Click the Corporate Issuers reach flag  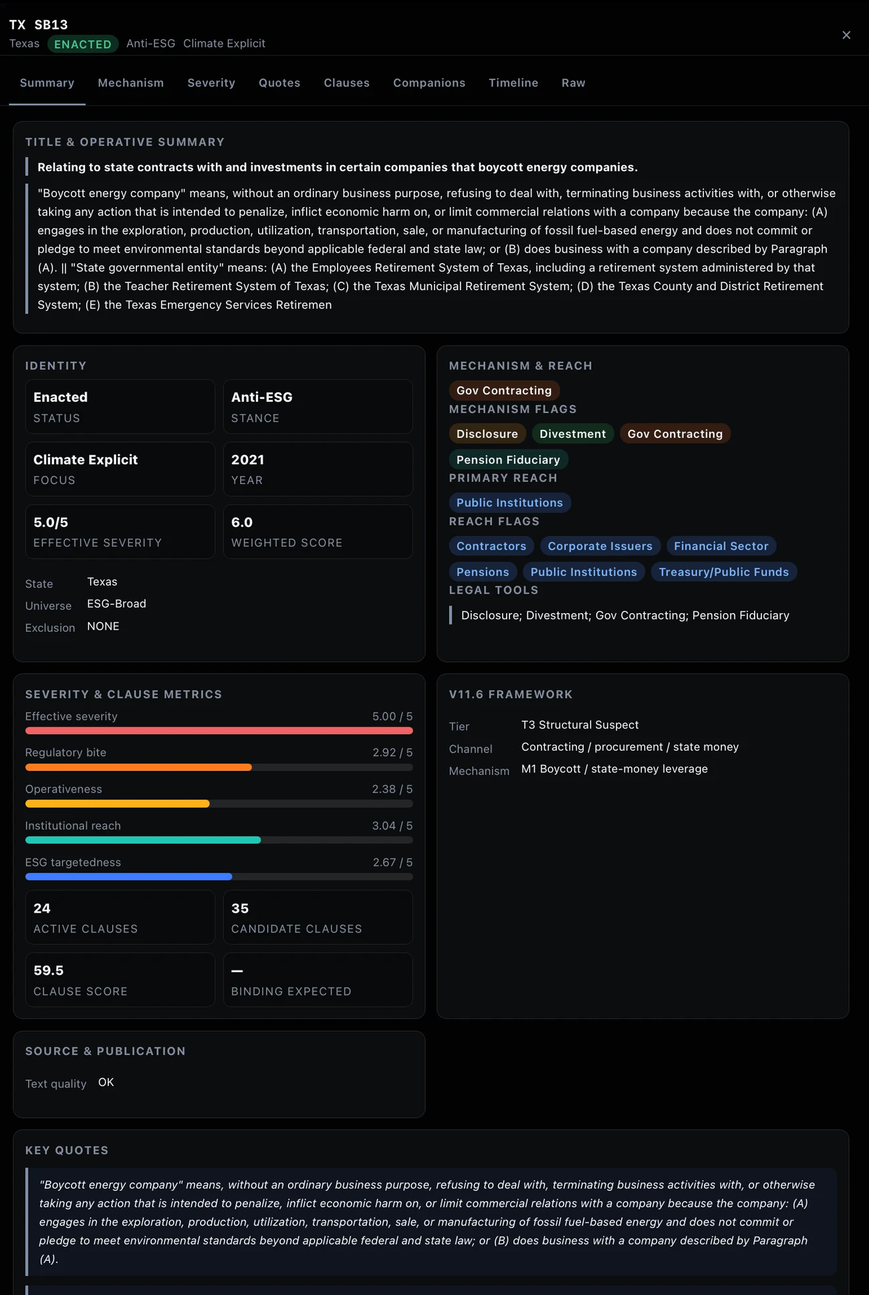coord(600,546)
